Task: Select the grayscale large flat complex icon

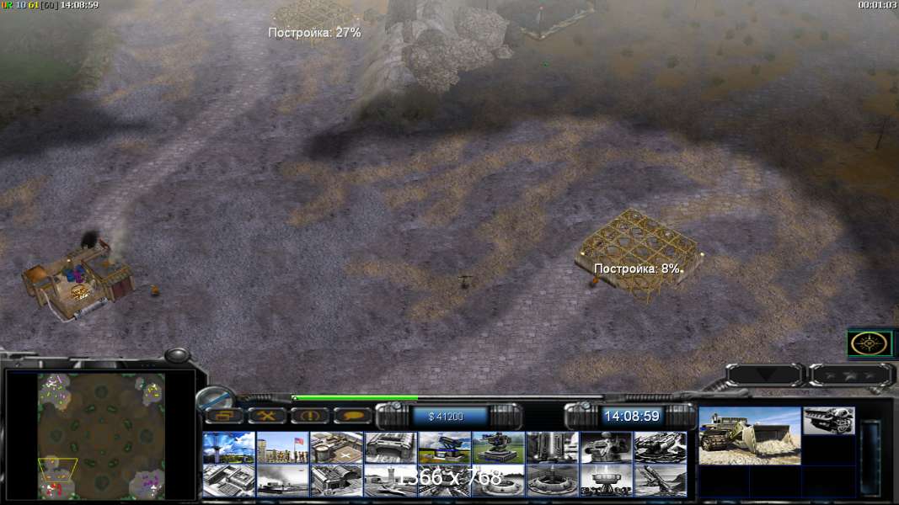Action: pyautogui.click(x=229, y=480)
